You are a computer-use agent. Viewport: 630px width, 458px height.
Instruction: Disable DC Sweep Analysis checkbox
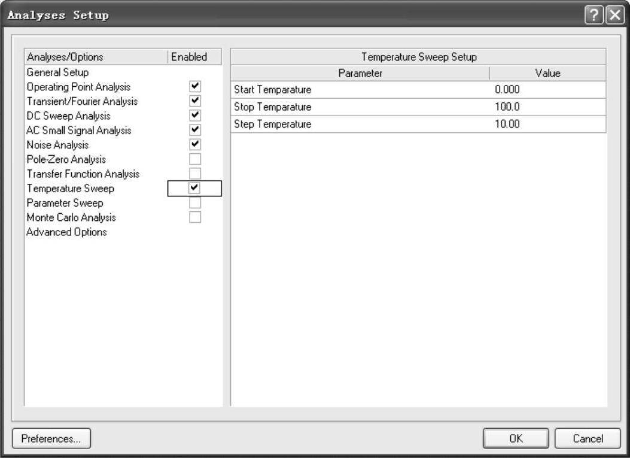click(x=195, y=116)
